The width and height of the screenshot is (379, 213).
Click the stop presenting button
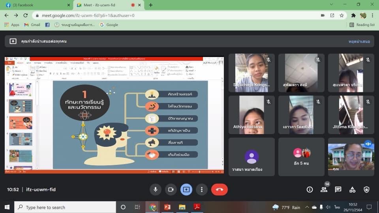pos(359,41)
